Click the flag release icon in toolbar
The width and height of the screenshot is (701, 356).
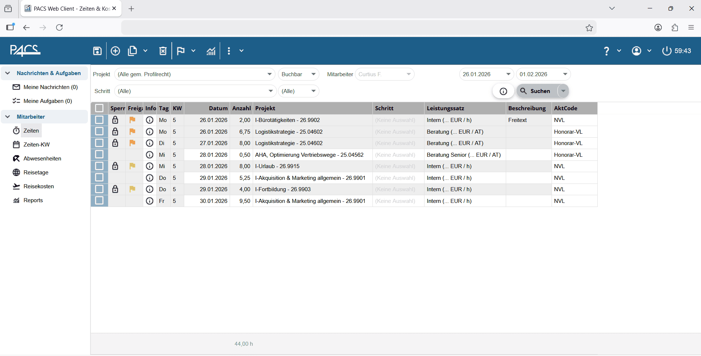[x=181, y=51]
